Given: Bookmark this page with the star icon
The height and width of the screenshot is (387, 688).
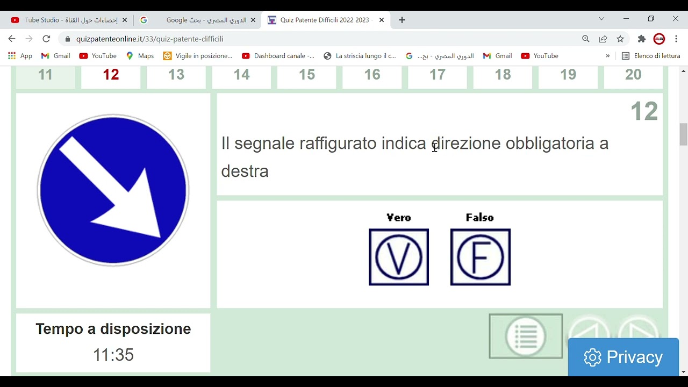Looking at the screenshot, I should point(620,39).
